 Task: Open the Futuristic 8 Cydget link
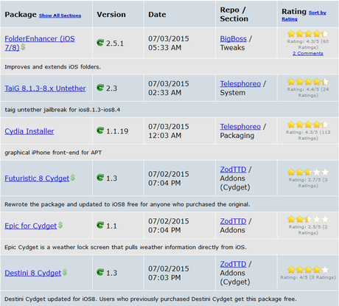coord(37,178)
